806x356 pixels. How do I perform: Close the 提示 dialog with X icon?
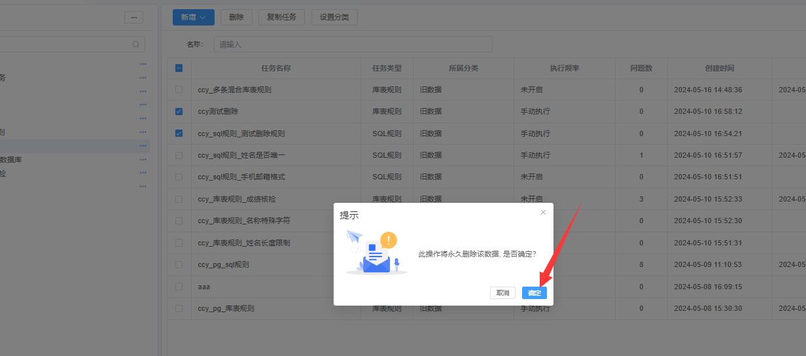[x=543, y=212]
